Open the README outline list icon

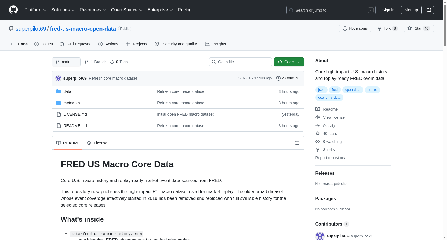[x=297, y=143]
